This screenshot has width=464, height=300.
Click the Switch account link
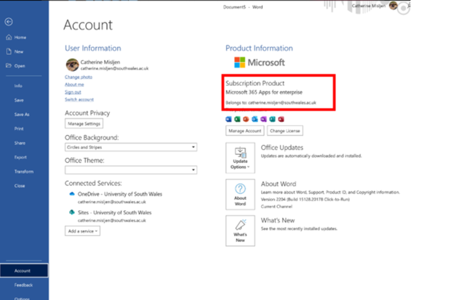(x=79, y=99)
